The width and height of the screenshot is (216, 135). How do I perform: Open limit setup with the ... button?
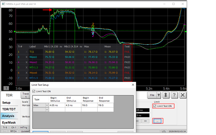click(157, 121)
